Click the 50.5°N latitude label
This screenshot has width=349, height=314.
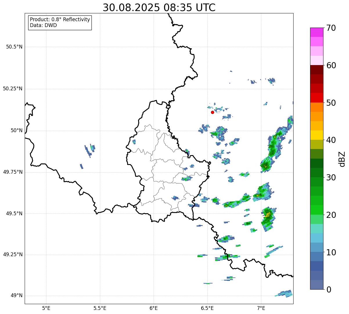tap(14, 47)
